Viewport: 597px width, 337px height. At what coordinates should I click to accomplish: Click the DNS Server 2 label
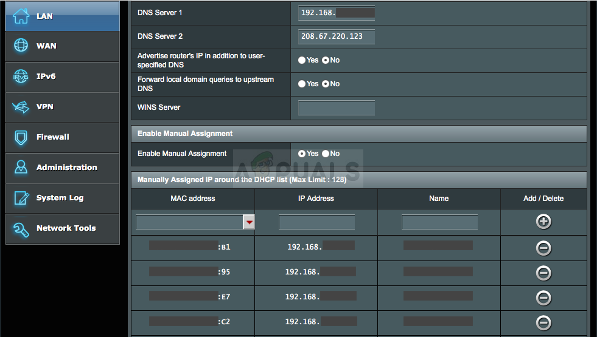click(160, 36)
